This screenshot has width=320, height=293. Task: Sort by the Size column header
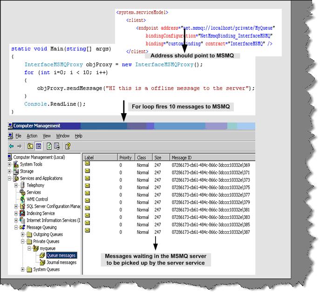[161, 157]
